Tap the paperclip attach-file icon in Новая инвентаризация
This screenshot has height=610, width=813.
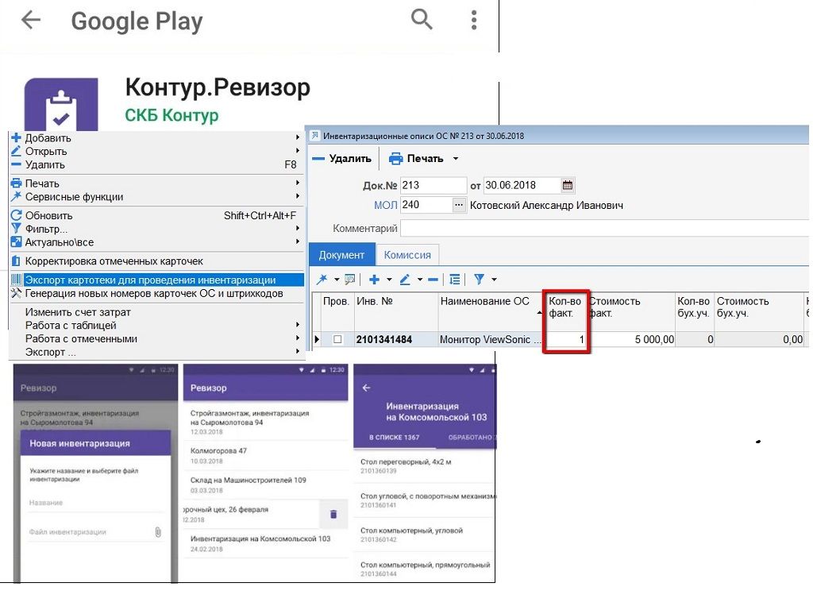coord(158,531)
